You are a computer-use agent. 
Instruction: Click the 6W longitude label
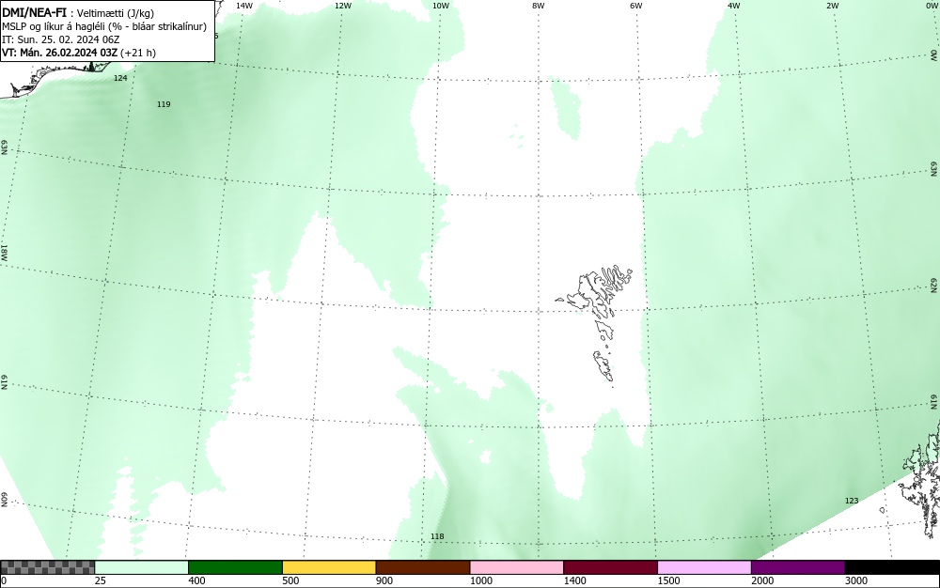[636, 6]
